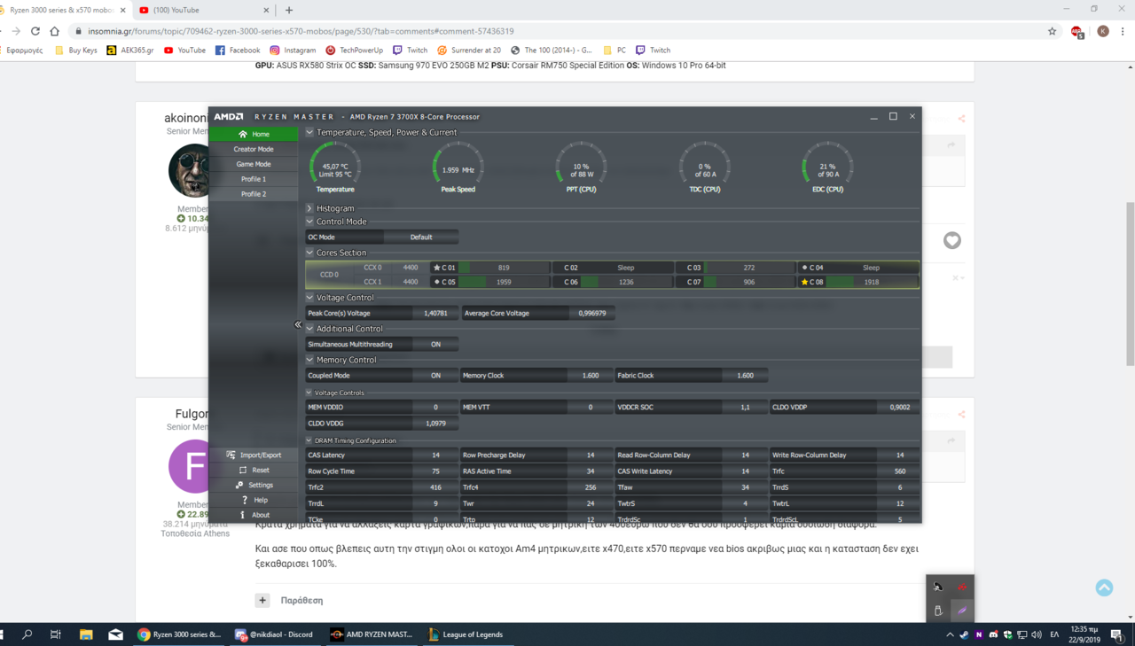Select Profile 1 in sidebar
This screenshot has width=1135, height=646.
[254, 179]
